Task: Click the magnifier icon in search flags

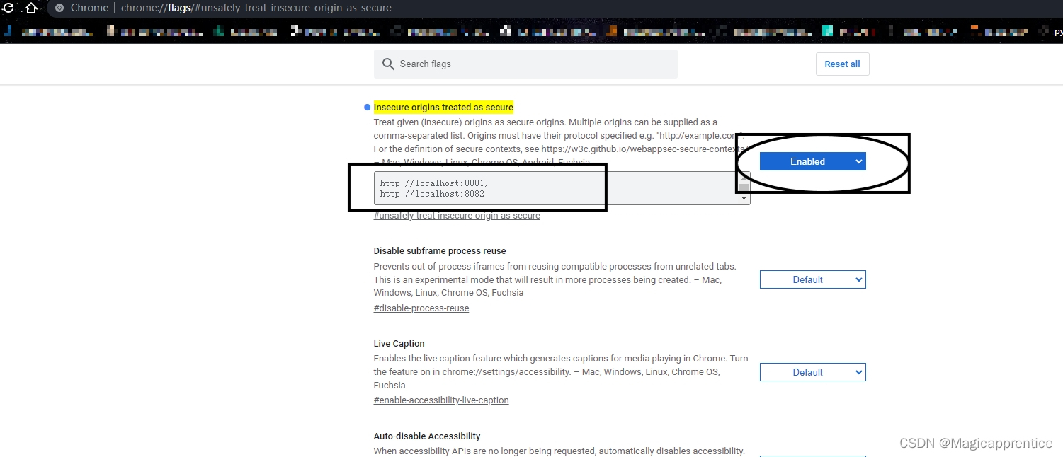Action: pos(388,64)
